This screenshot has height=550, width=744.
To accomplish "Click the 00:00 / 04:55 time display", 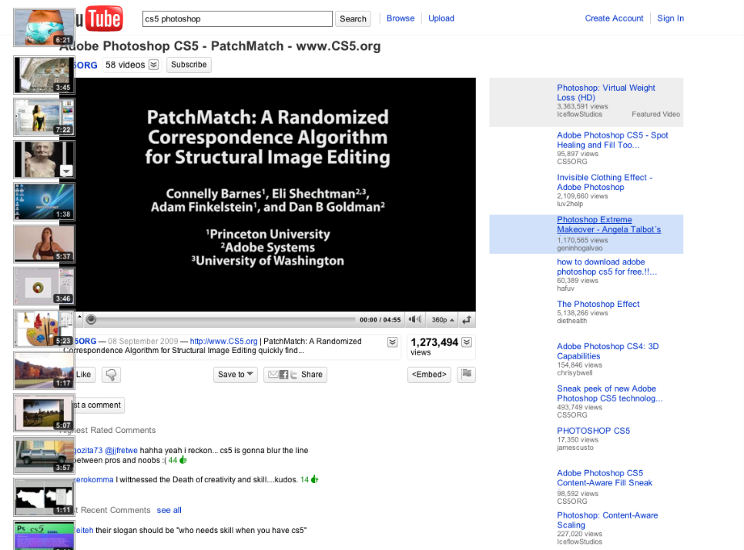I will coord(380,320).
